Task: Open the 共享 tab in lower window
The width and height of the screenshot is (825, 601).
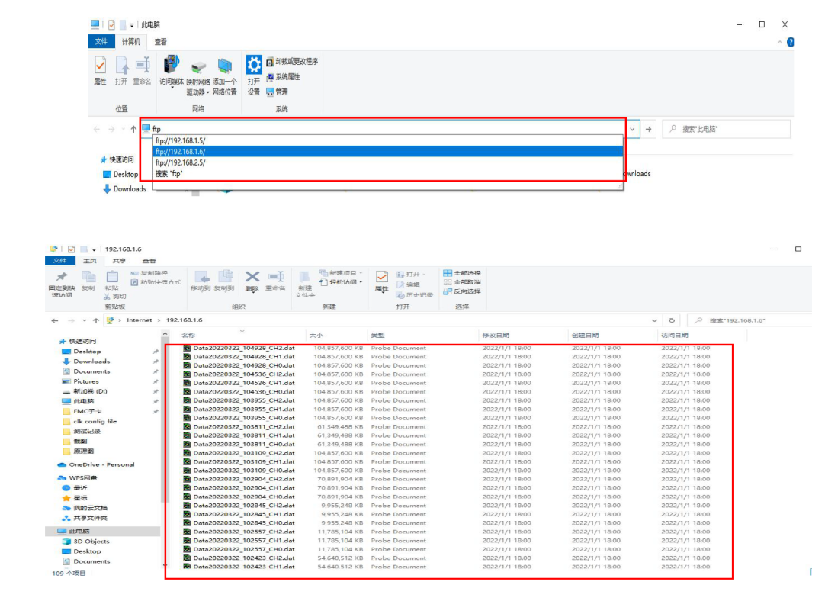Action: pos(120,261)
